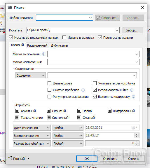Viewport: 150px width, 168px height.
Task: Click info icon next to Выявлять кодировку
Action: (133, 97)
